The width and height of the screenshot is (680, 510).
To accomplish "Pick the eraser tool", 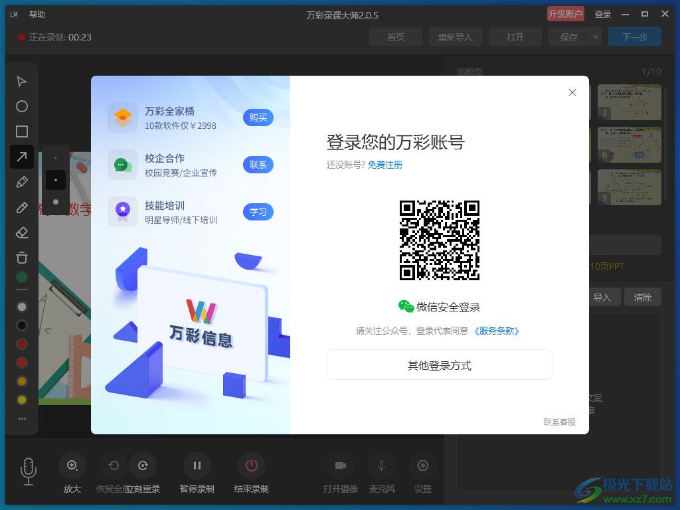I will tap(22, 232).
